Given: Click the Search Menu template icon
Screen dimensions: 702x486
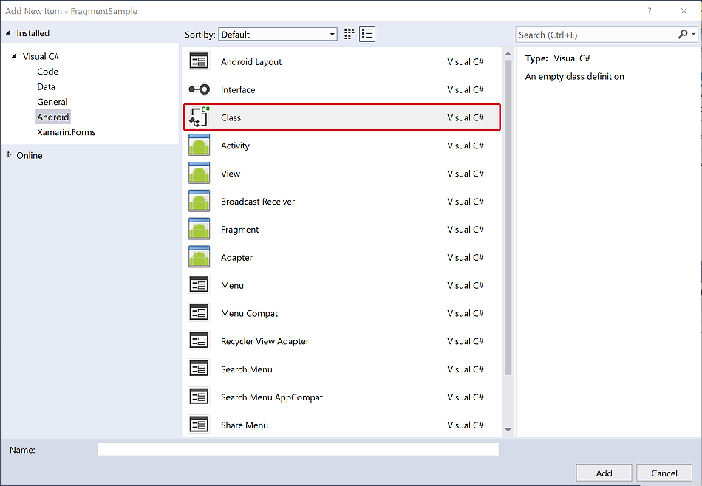Looking at the screenshot, I should 199,369.
